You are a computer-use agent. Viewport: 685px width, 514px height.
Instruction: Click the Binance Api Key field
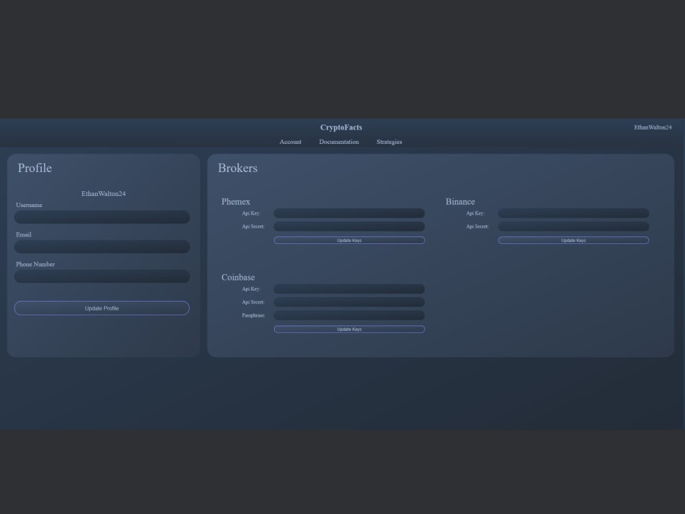573,213
